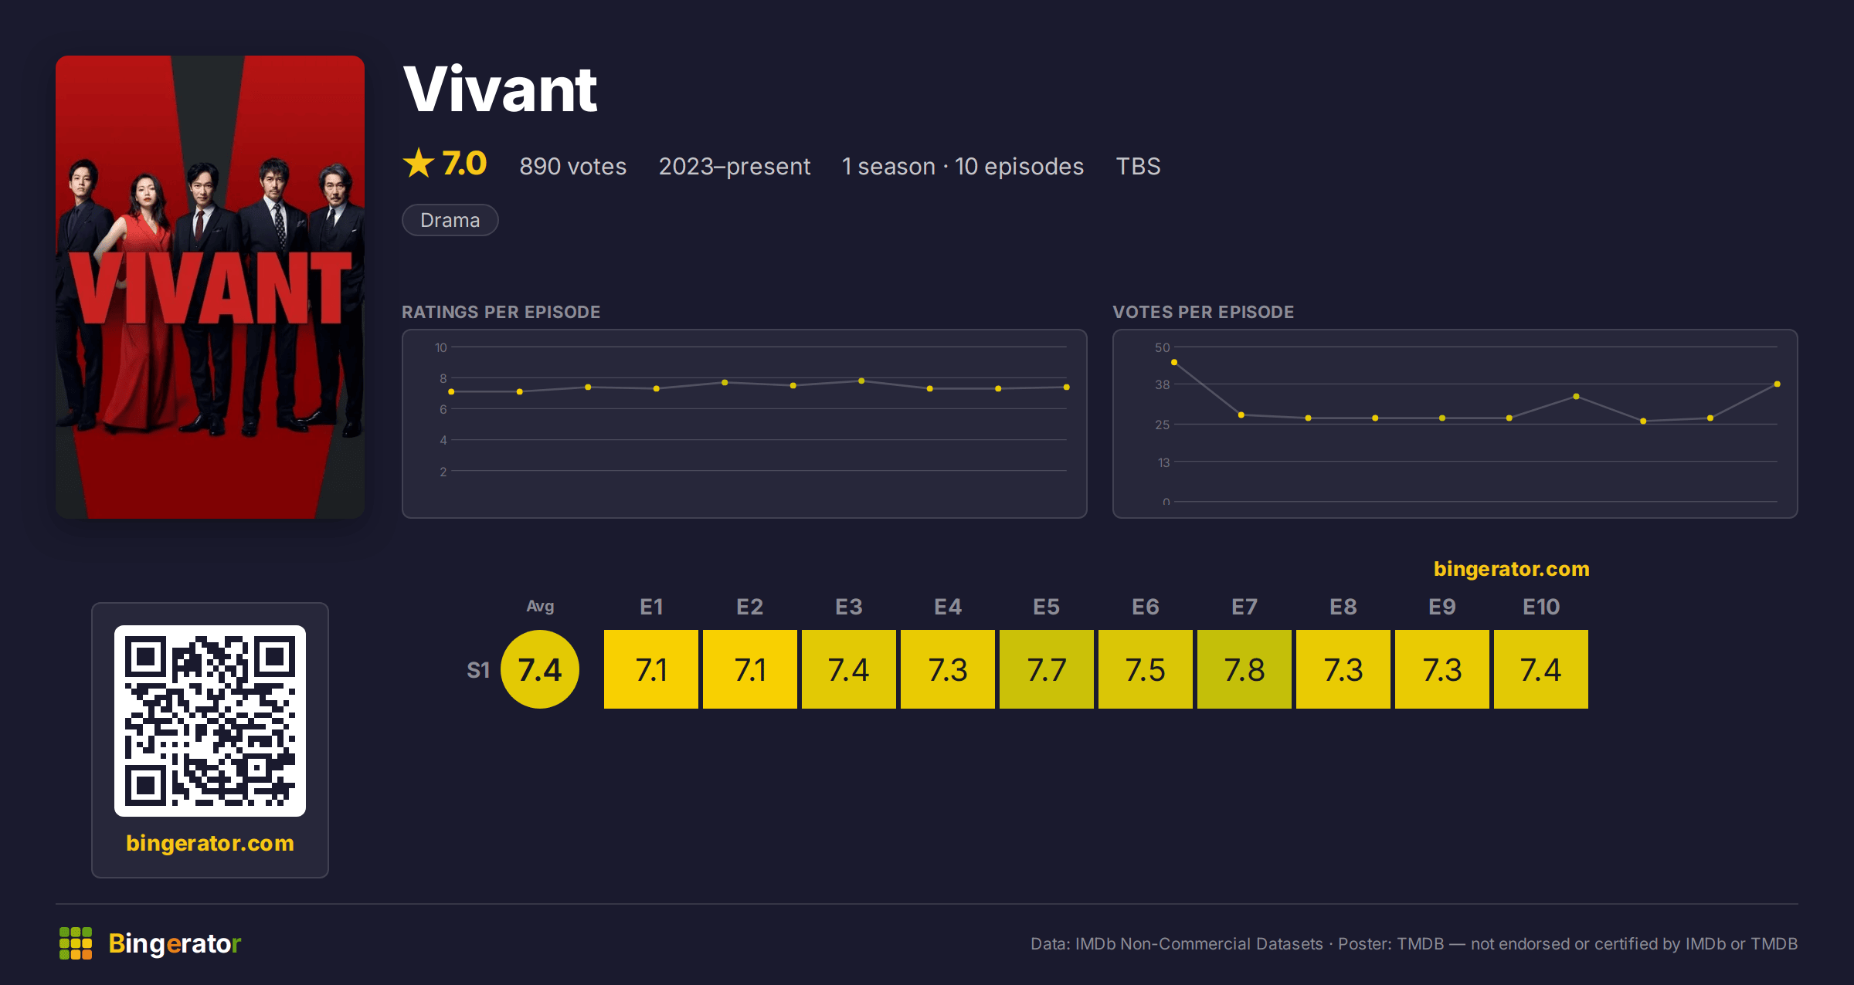Screen dimensions: 1854x985
Task: Select episode E10 rating tile 7.4
Action: coord(1541,669)
